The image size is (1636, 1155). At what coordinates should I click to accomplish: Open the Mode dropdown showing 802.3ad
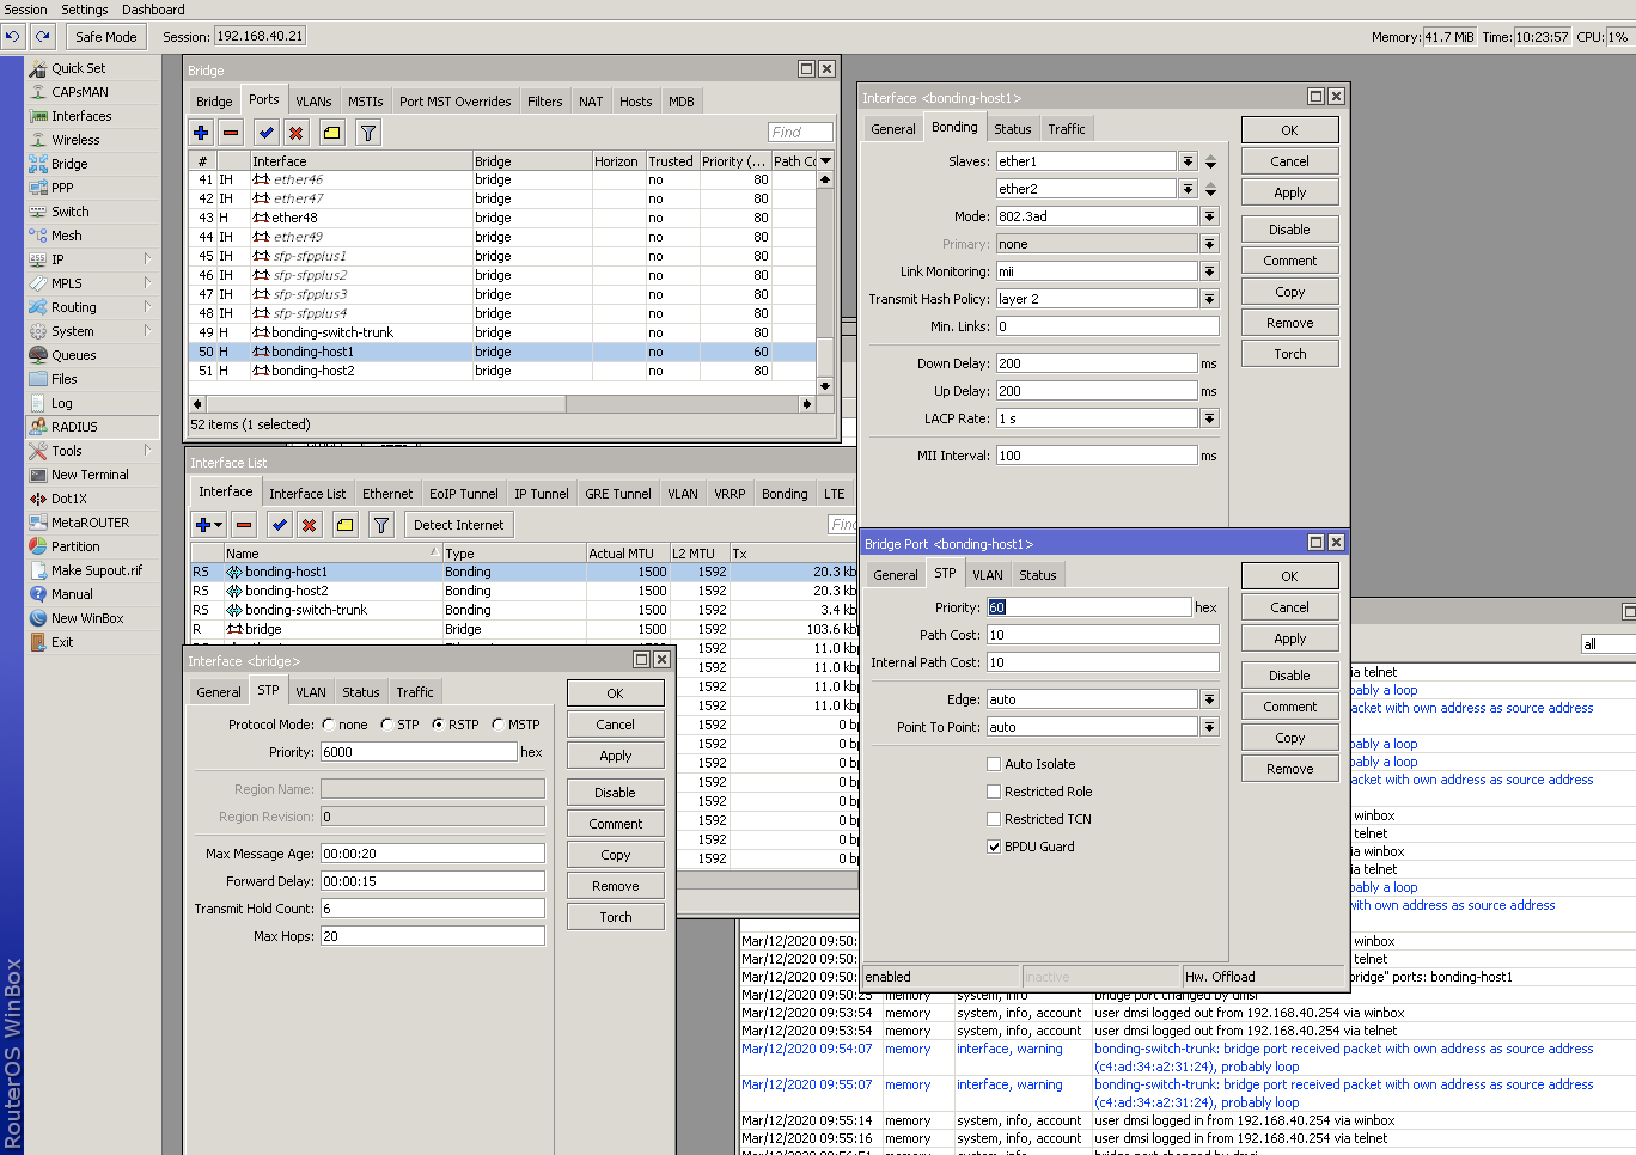tap(1209, 215)
